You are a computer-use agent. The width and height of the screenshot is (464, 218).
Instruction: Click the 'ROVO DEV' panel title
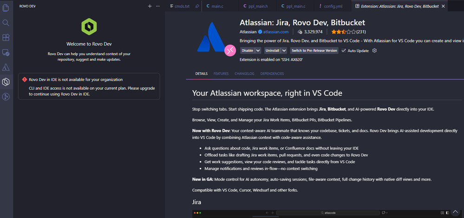click(x=26, y=6)
